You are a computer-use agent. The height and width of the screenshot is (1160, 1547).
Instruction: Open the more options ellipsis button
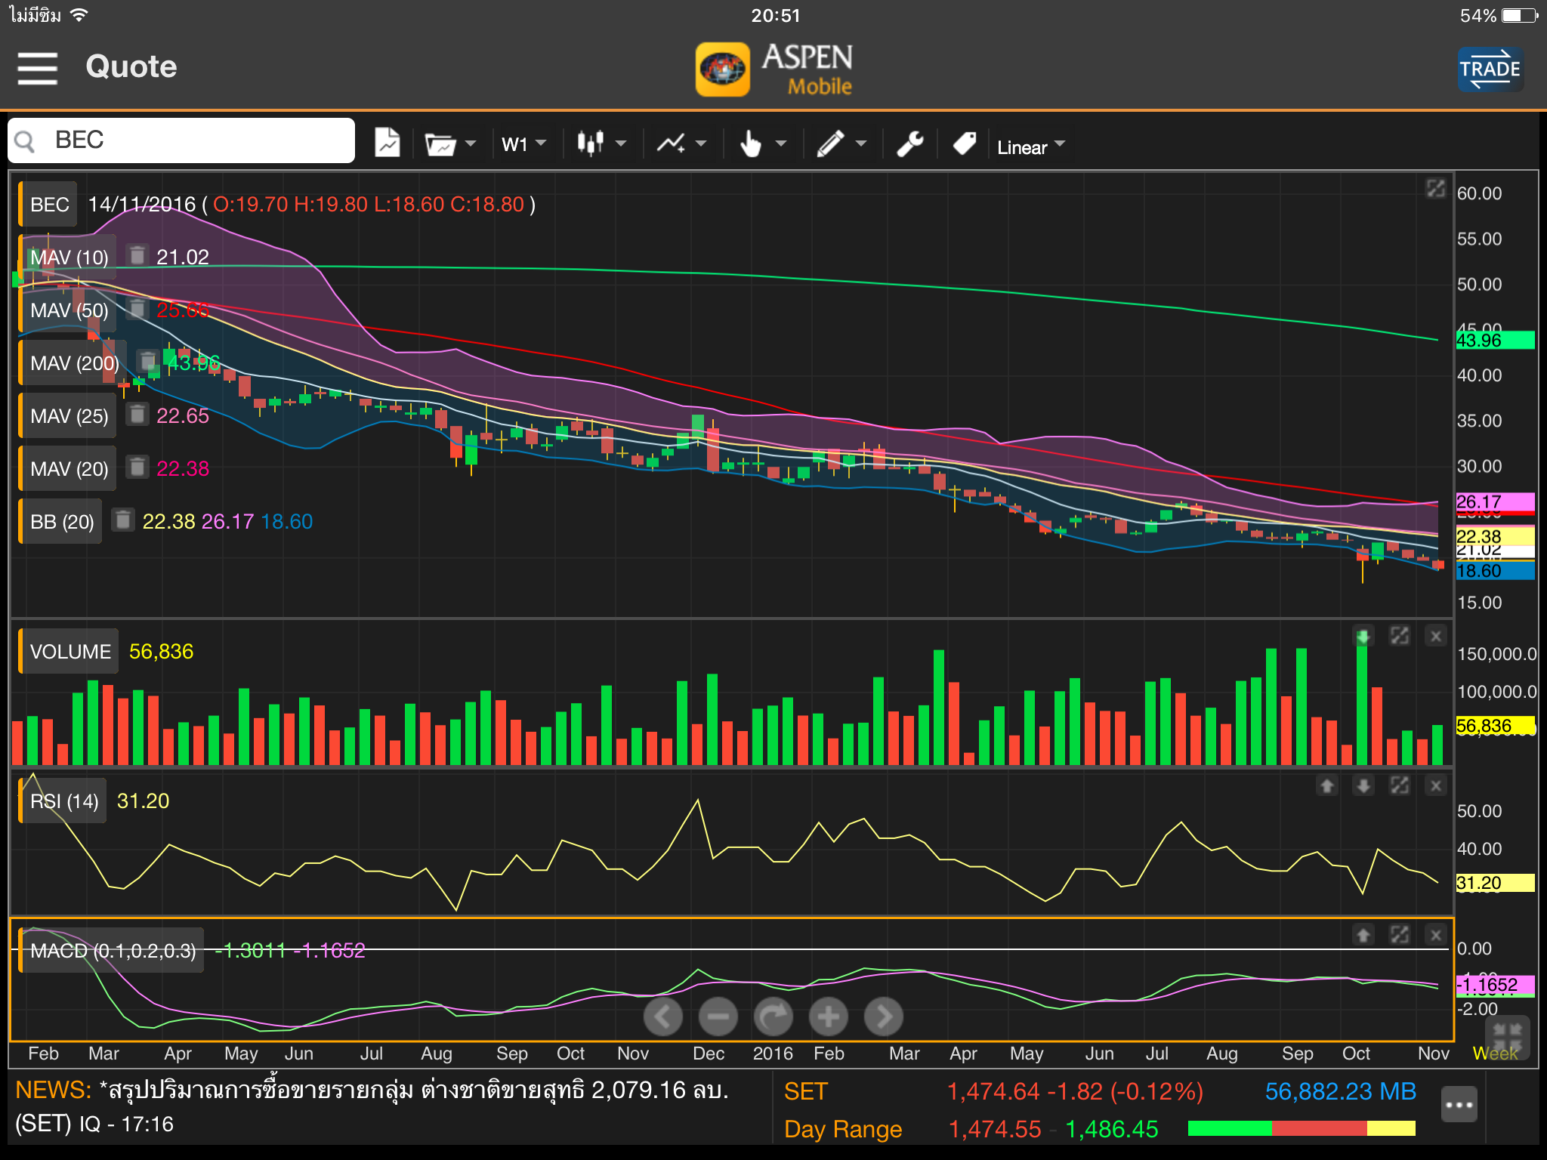(x=1459, y=1105)
